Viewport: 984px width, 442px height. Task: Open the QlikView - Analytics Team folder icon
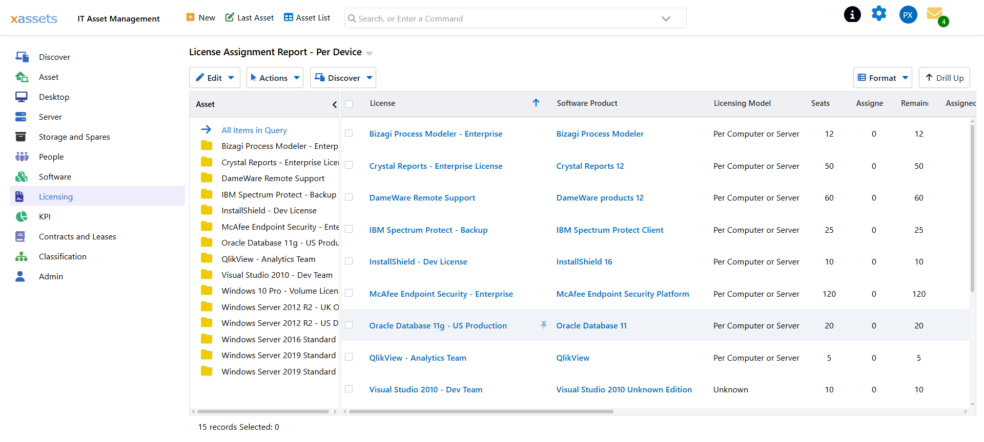tap(207, 258)
